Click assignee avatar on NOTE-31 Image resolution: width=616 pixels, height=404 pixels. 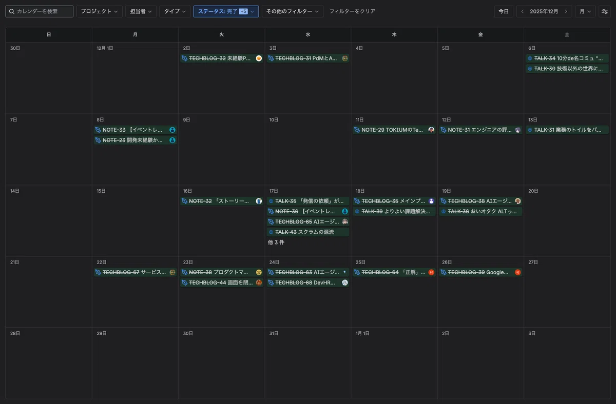click(517, 130)
